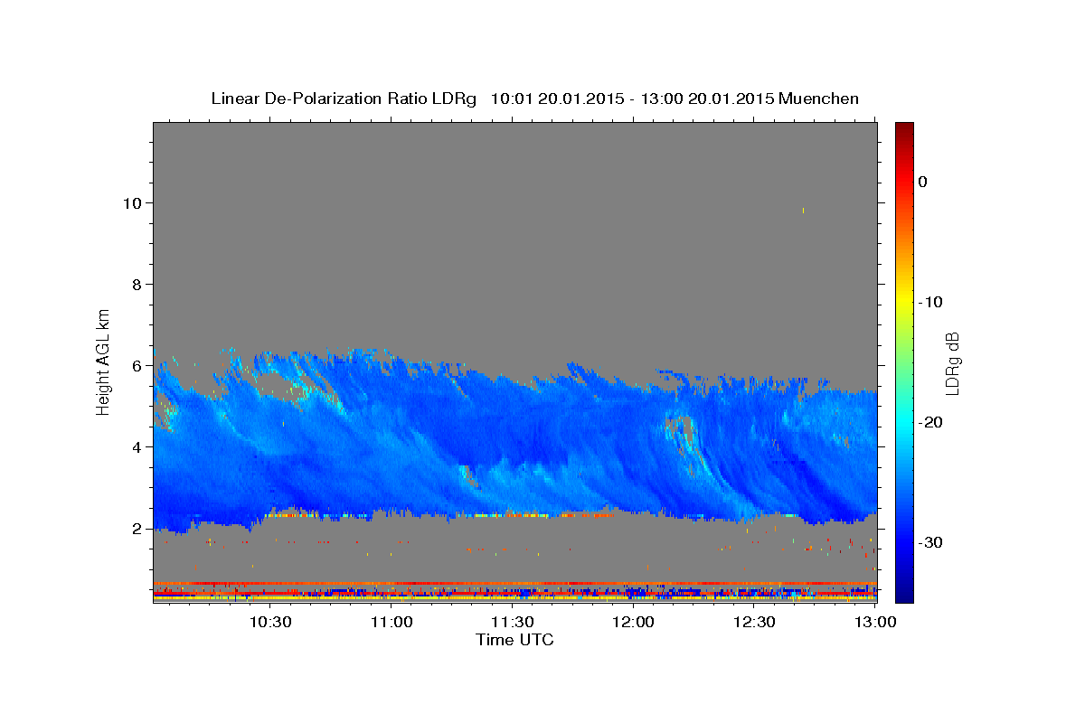Click the height tick label 4

pyautogui.click(x=138, y=447)
